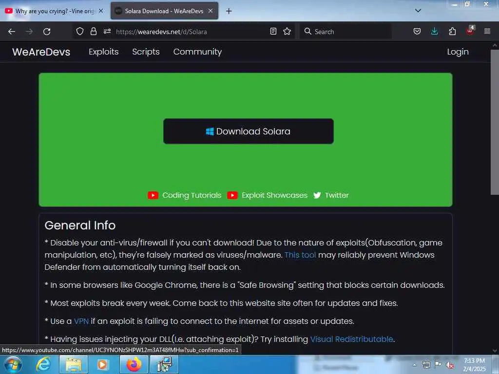Launch Internet Explorer from taskbar
The height and width of the screenshot is (374, 499).
[43, 364]
